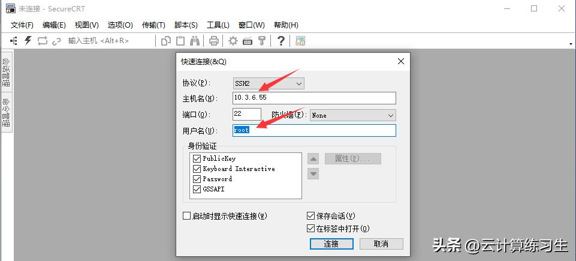576x261 pixels.
Task: Toggle the Password authentication checkbox
Action: tap(197, 179)
